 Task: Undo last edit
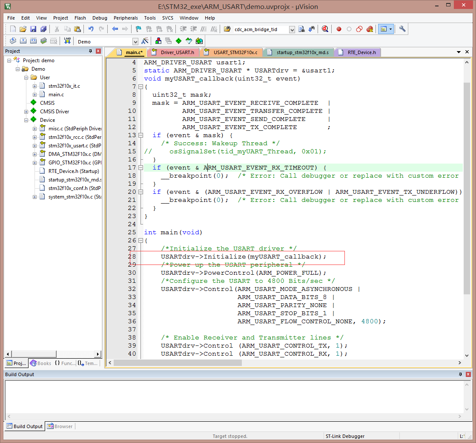91,29
